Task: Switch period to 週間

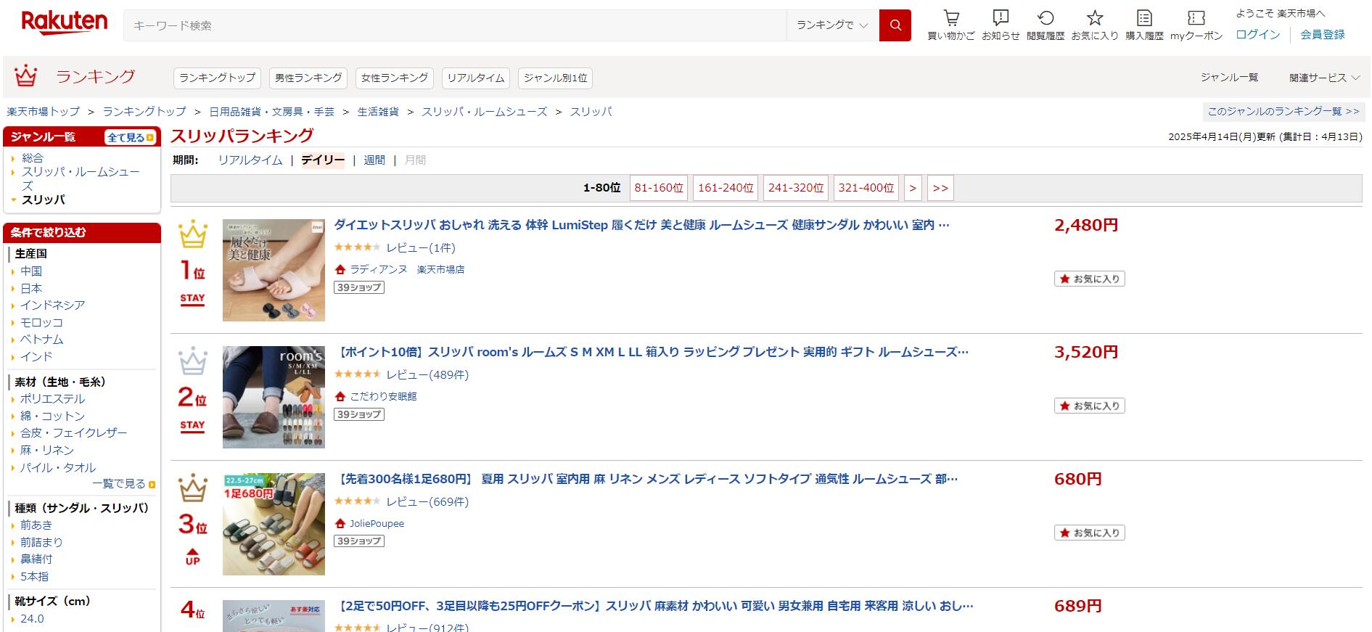Action: (x=374, y=160)
